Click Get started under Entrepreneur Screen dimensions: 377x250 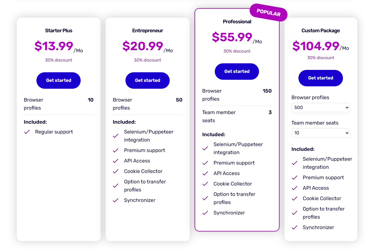pos(147,80)
